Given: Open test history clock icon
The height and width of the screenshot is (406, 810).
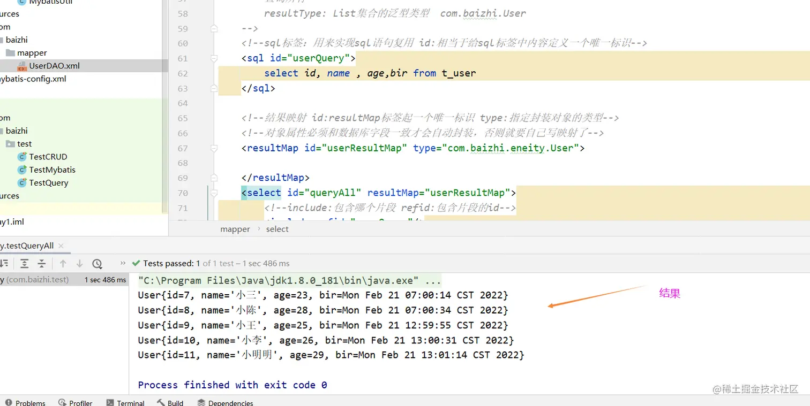Looking at the screenshot, I should point(97,263).
